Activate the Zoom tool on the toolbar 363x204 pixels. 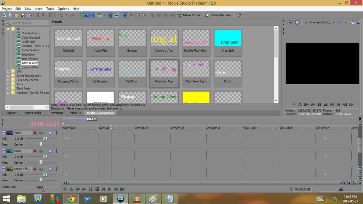[144, 15]
